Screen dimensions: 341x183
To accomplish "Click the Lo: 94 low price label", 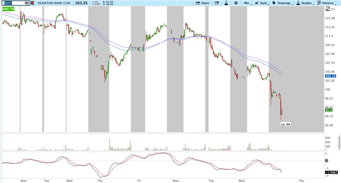I will pos(286,124).
